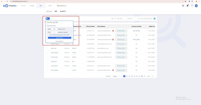Click the Go back button
This screenshot has height=105, width=201.
49,11
